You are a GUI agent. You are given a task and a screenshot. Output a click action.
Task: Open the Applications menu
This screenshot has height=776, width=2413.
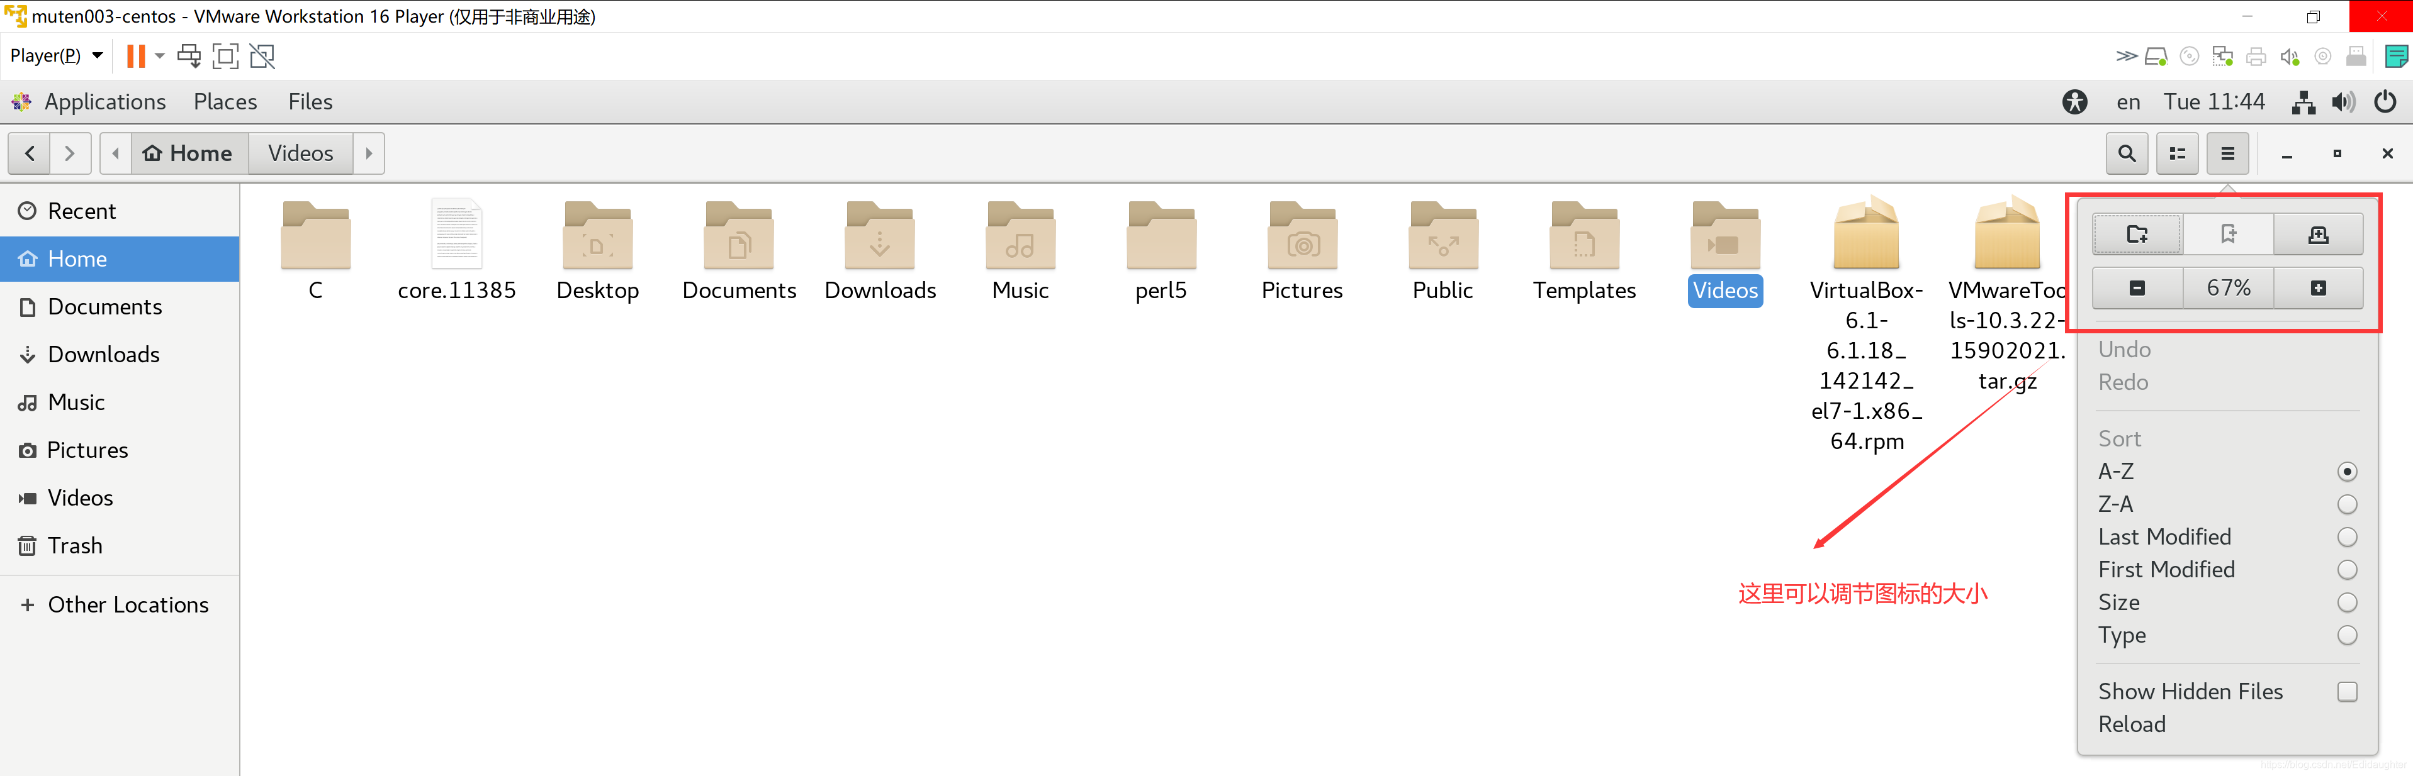click(104, 102)
